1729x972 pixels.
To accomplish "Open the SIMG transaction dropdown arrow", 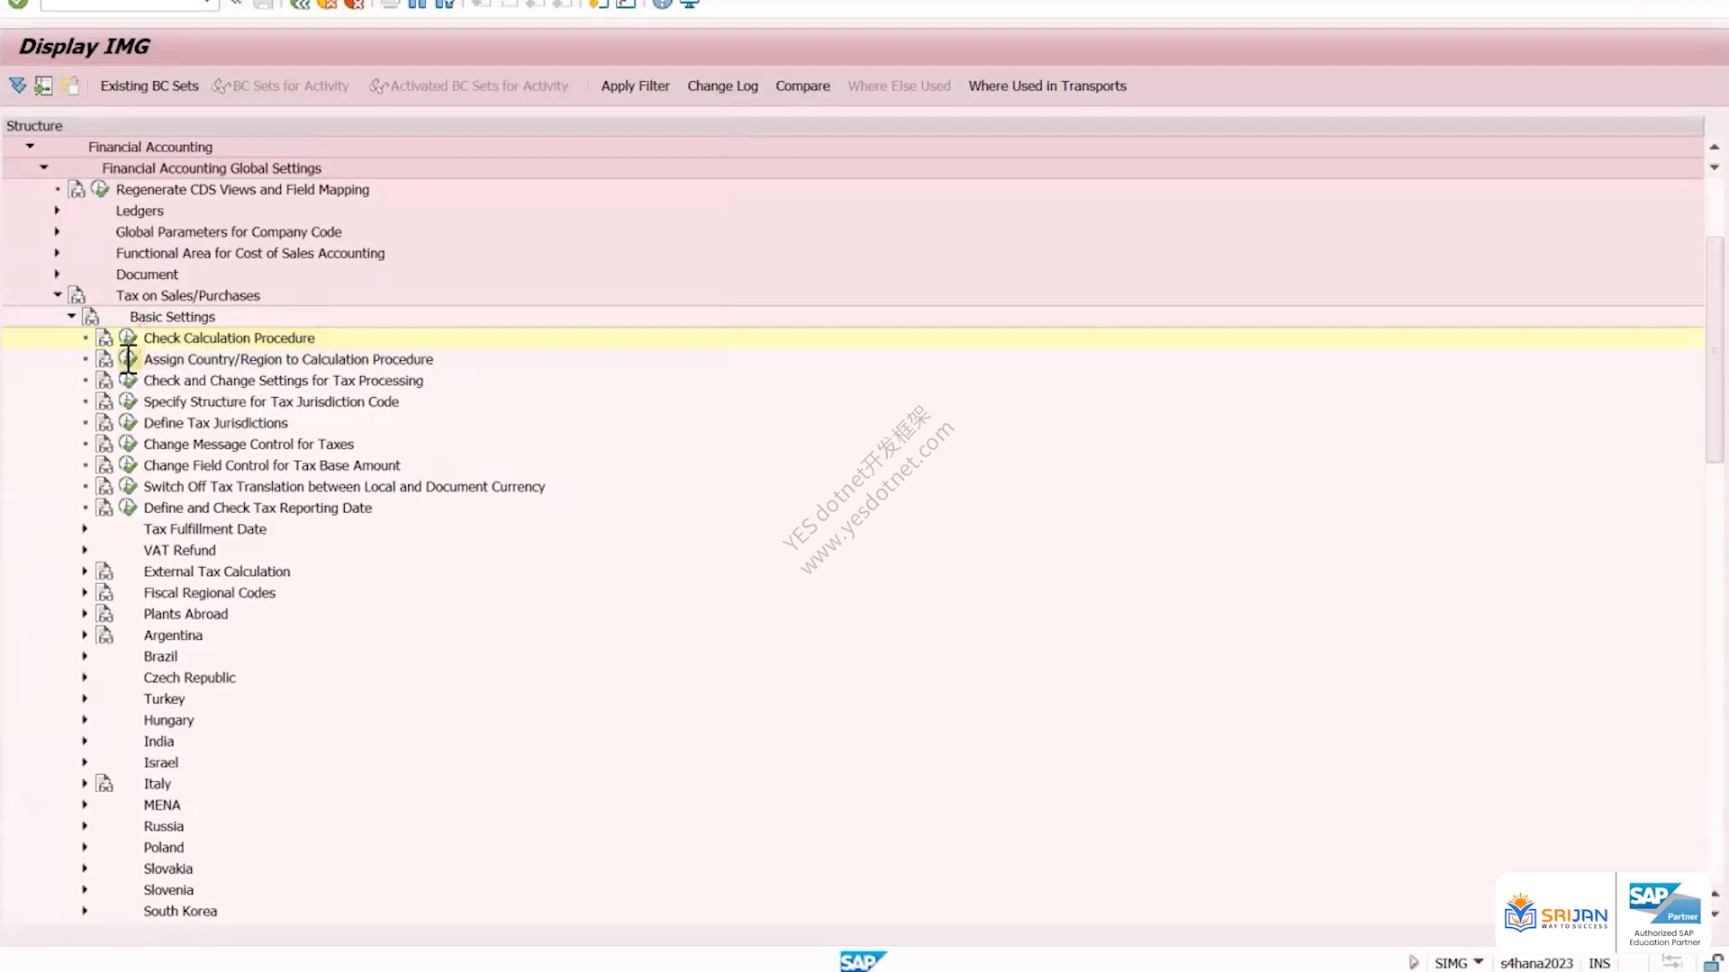I will 1479,962.
